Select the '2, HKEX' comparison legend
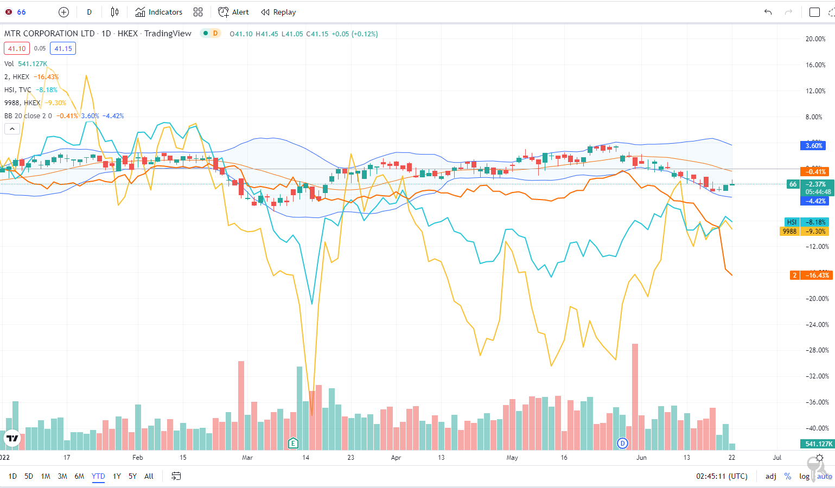This screenshot has height=488, width=835. [31, 76]
